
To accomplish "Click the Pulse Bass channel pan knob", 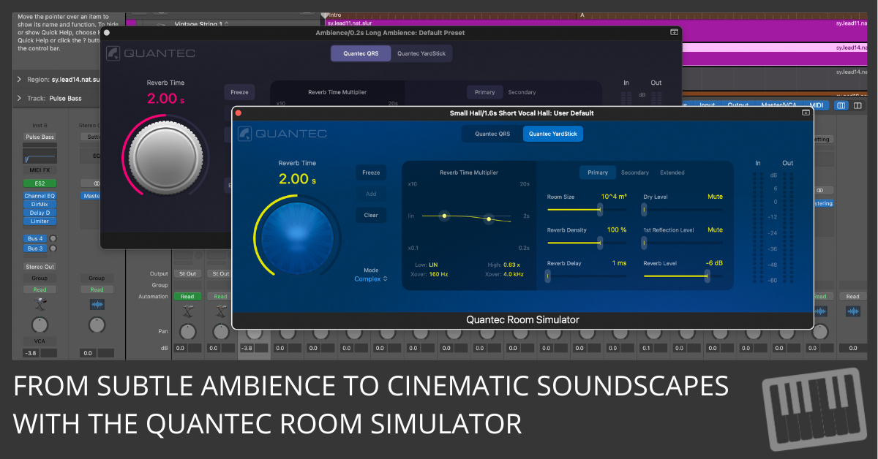I will point(40,325).
